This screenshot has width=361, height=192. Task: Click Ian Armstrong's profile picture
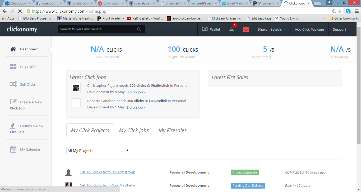[x=68, y=172]
